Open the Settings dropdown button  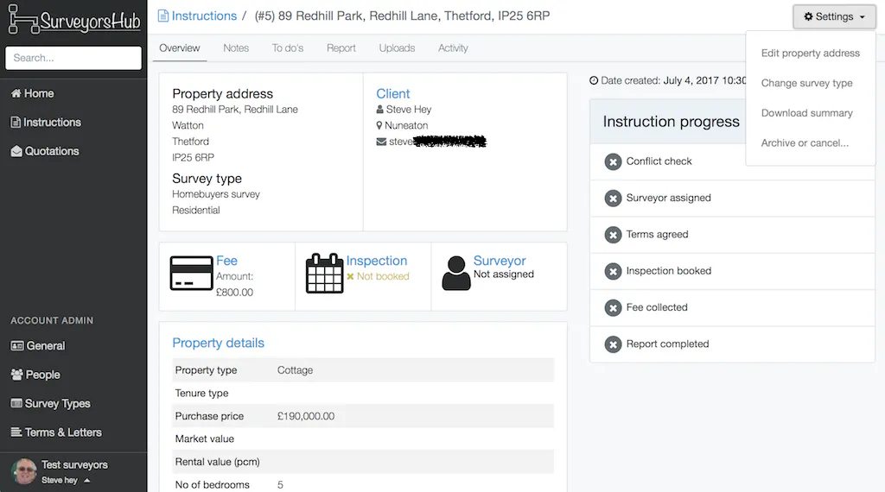click(834, 17)
